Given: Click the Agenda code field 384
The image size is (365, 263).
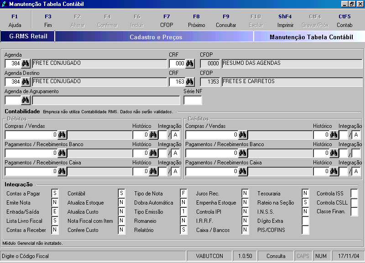Looking at the screenshot, I should [13, 63].
